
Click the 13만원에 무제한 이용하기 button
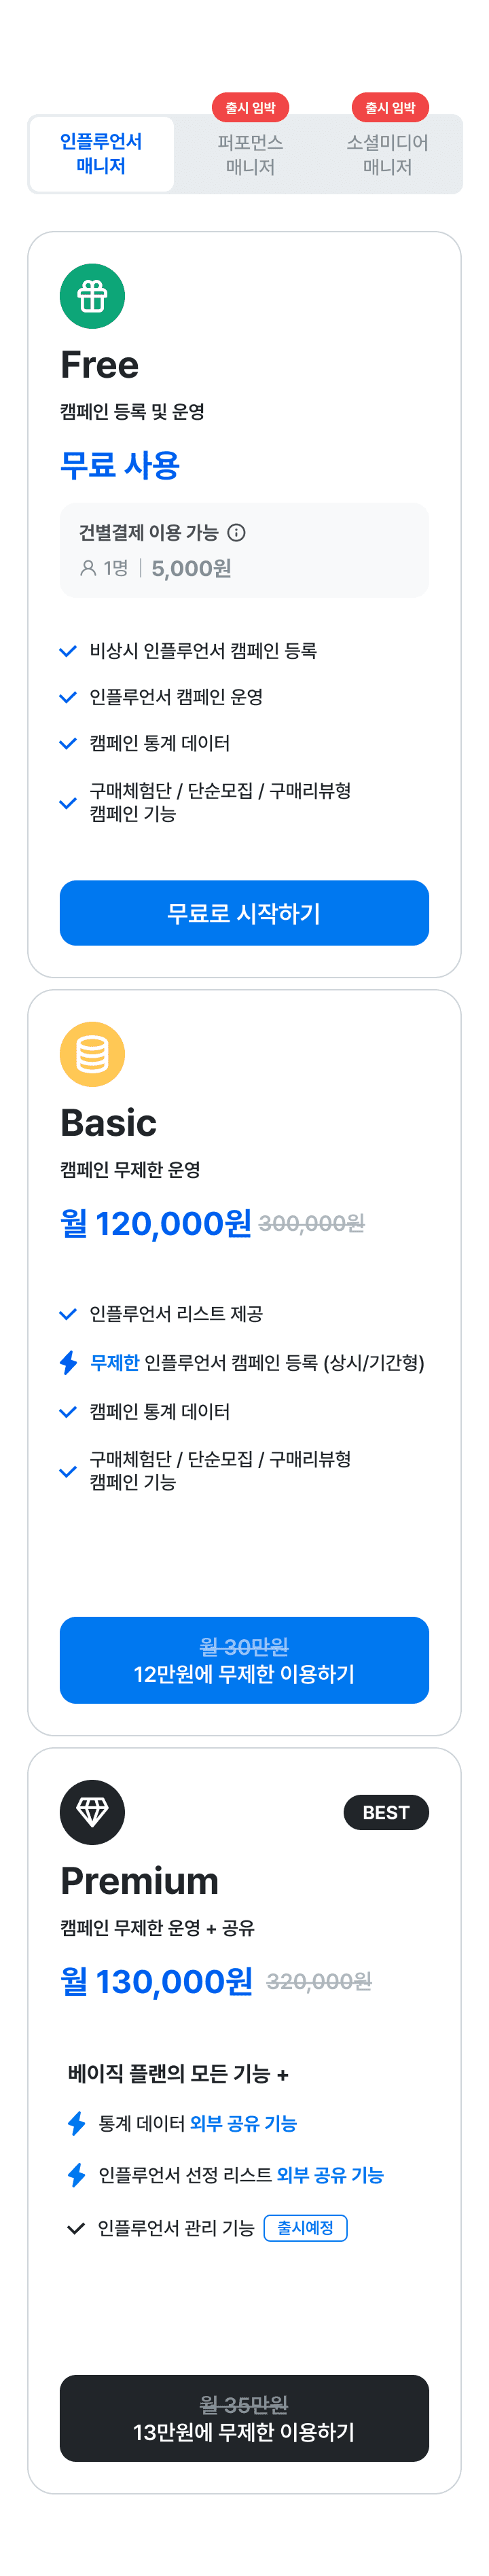point(244,2418)
